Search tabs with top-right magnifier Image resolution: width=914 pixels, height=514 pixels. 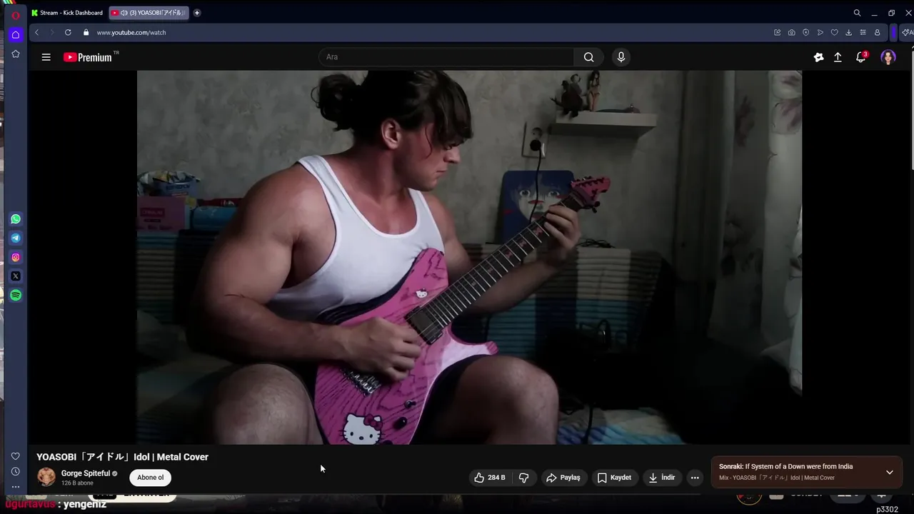pos(857,13)
